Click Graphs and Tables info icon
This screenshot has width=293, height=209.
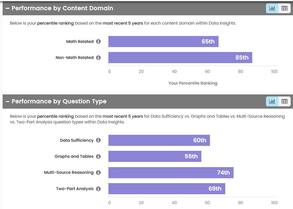[98, 156]
